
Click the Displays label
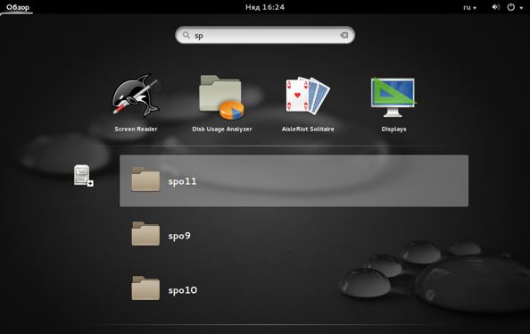click(x=393, y=129)
